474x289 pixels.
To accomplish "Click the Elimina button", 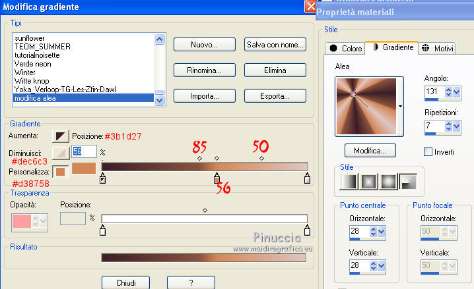I will (x=275, y=70).
